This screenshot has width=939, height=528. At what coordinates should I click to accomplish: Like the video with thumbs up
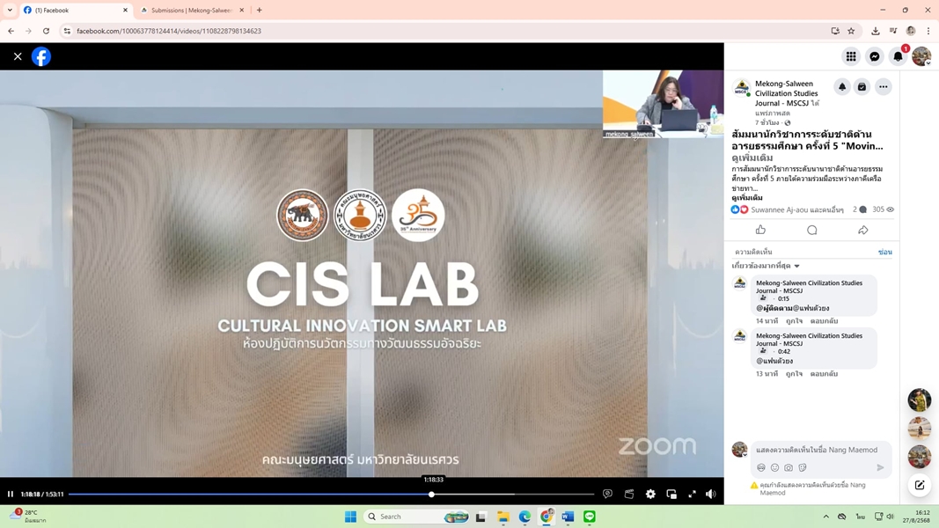click(x=760, y=230)
